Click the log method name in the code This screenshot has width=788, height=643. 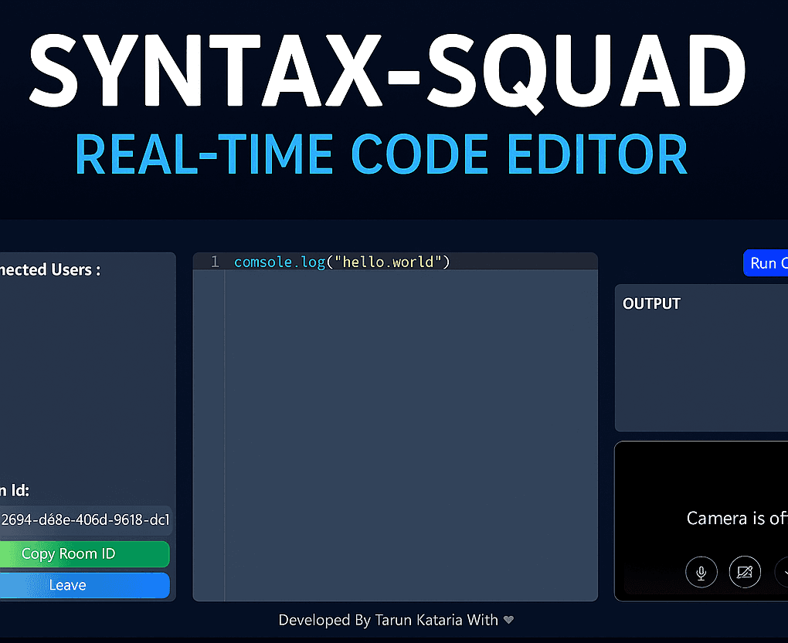coord(314,262)
